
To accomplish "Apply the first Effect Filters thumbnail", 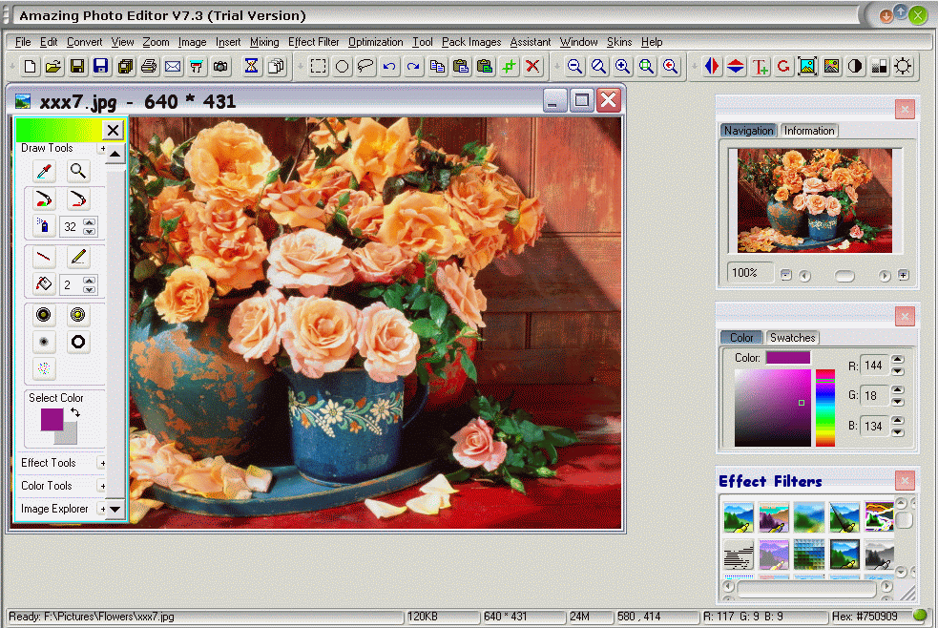I will (738, 516).
